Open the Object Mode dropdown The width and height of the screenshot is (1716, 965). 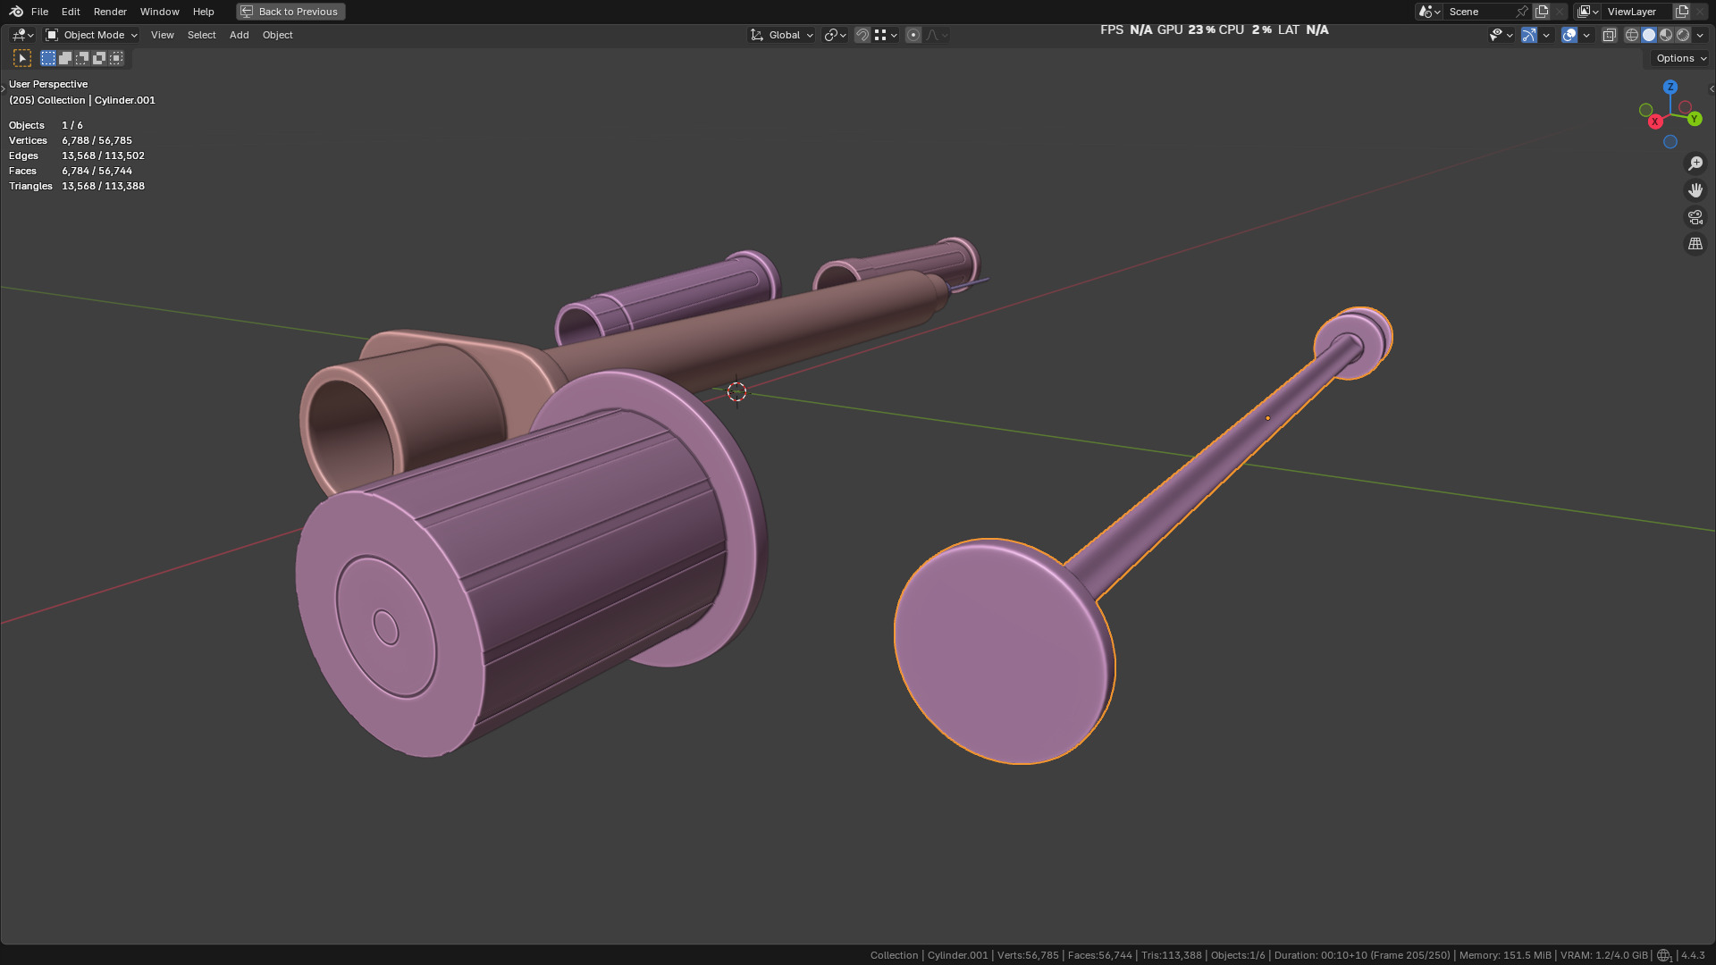click(x=91, y=35)
